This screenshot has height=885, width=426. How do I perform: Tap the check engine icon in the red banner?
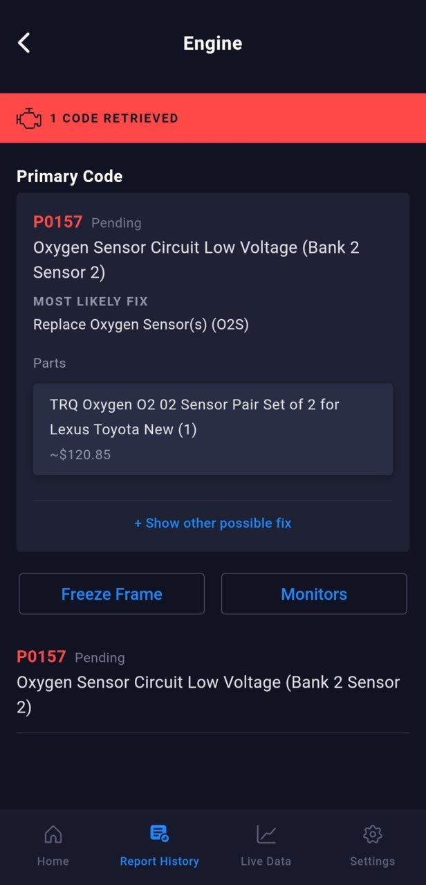click(x=28, y=118)
